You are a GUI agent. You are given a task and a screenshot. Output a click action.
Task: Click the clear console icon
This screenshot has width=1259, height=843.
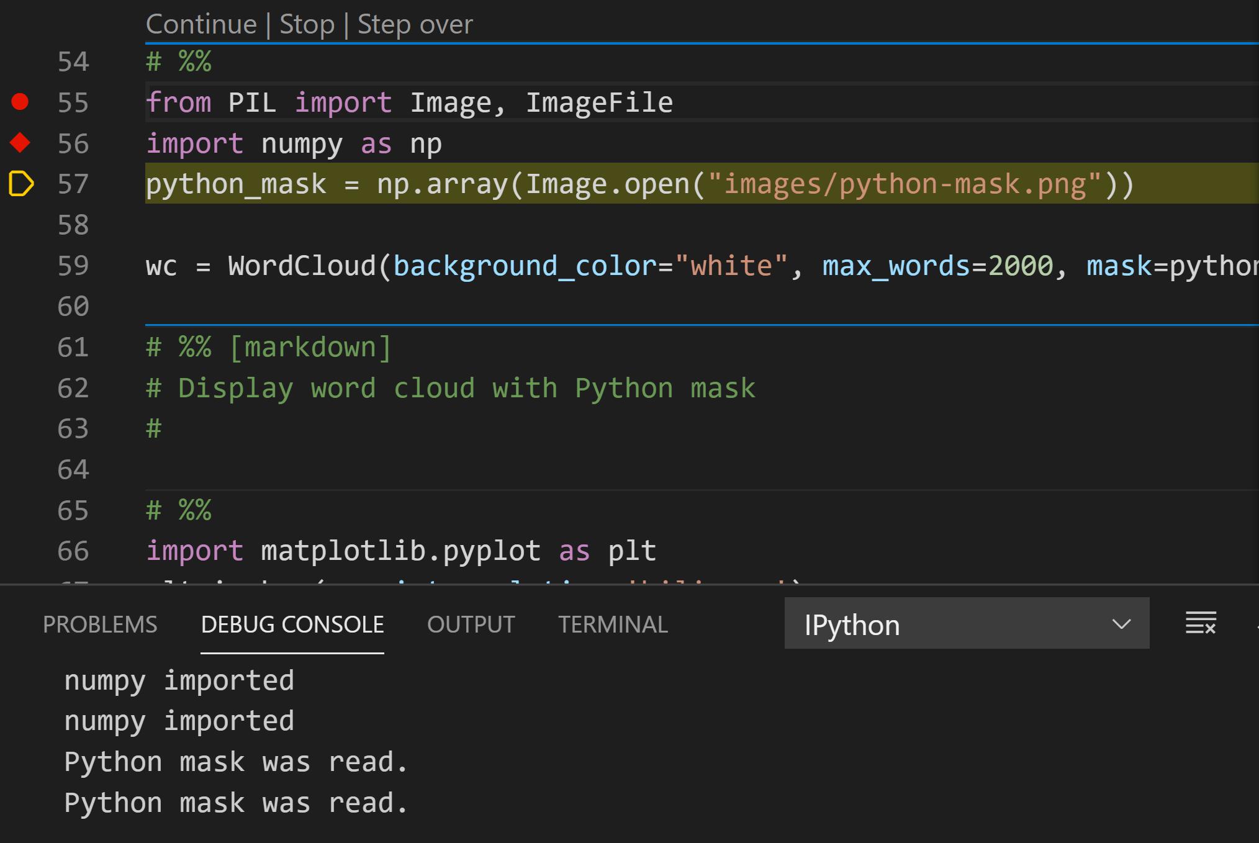pyautogui.click(x=1200, y=623)
